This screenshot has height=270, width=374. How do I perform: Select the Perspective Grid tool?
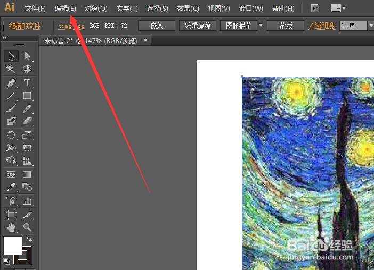(x=27, y=161)
